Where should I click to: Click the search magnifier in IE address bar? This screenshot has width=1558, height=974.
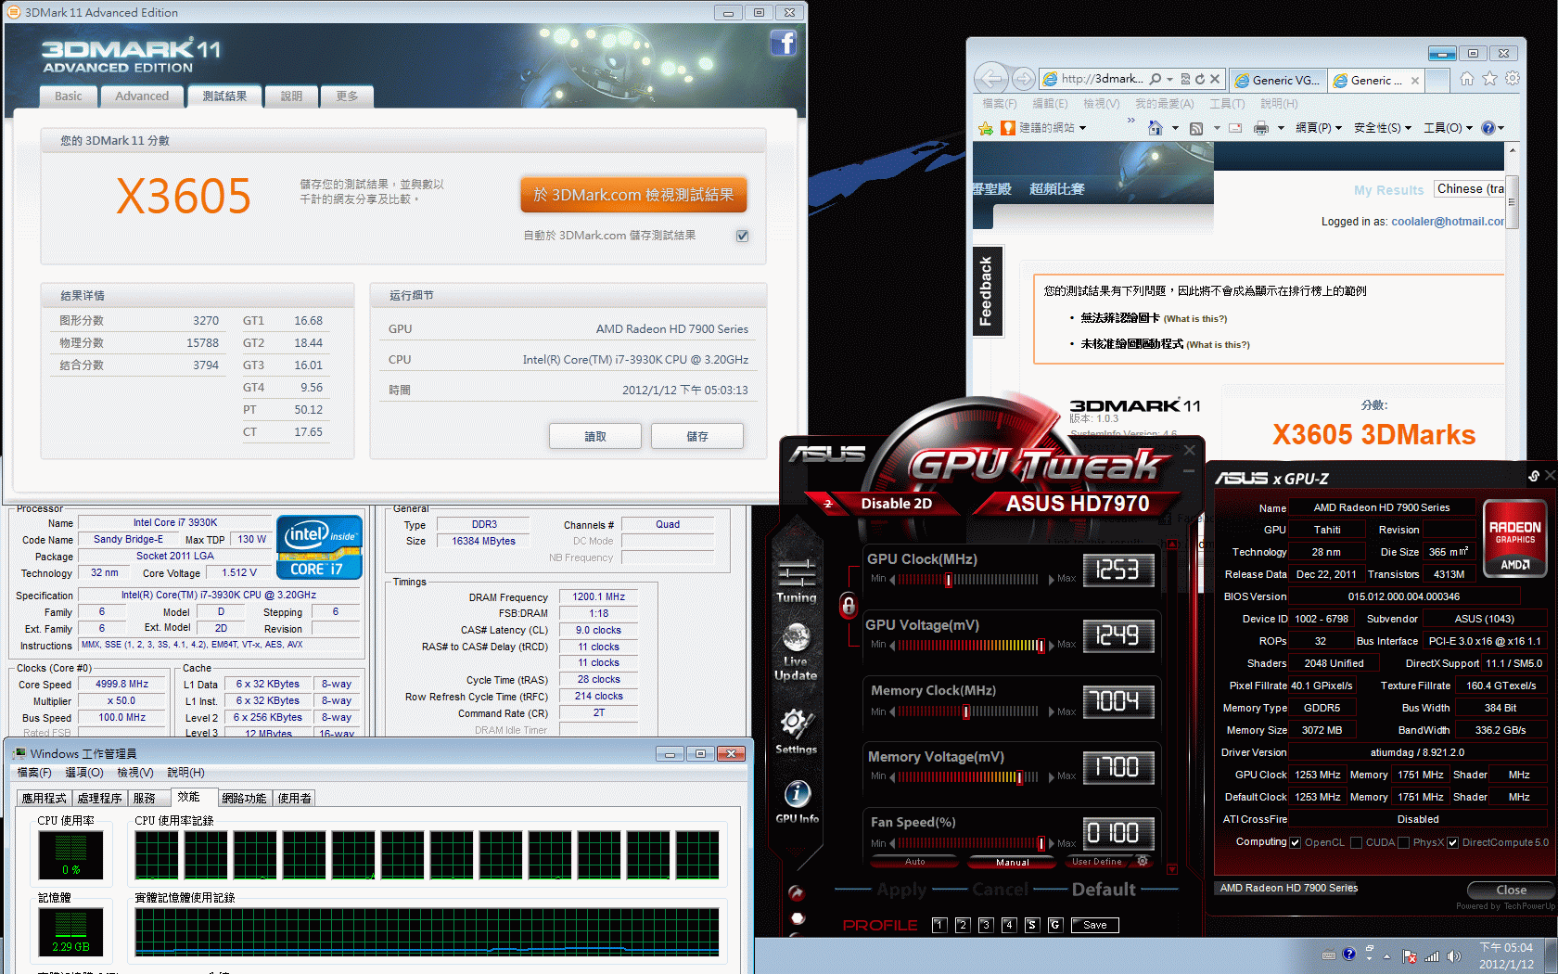[1156, 79]
